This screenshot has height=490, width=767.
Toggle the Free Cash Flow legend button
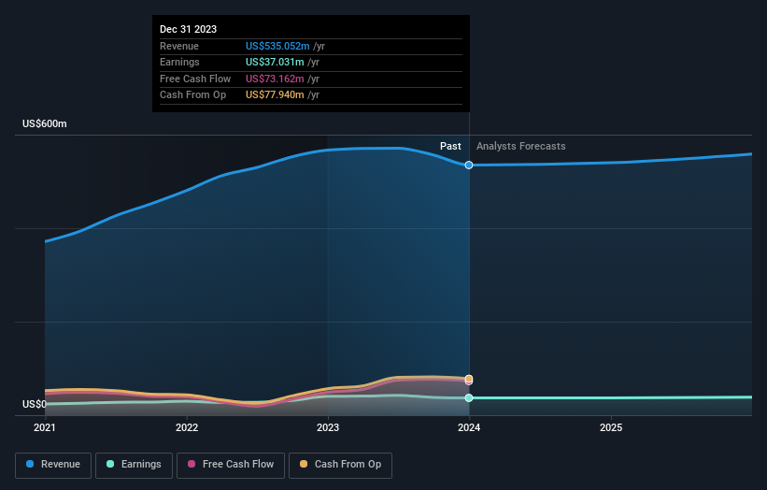pos(231,465)
